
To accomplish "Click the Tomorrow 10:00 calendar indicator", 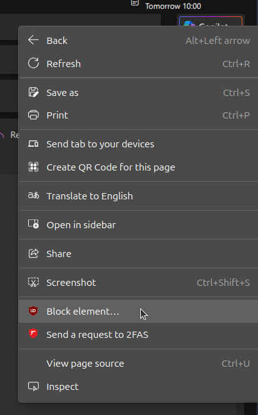I will point(167,5).
